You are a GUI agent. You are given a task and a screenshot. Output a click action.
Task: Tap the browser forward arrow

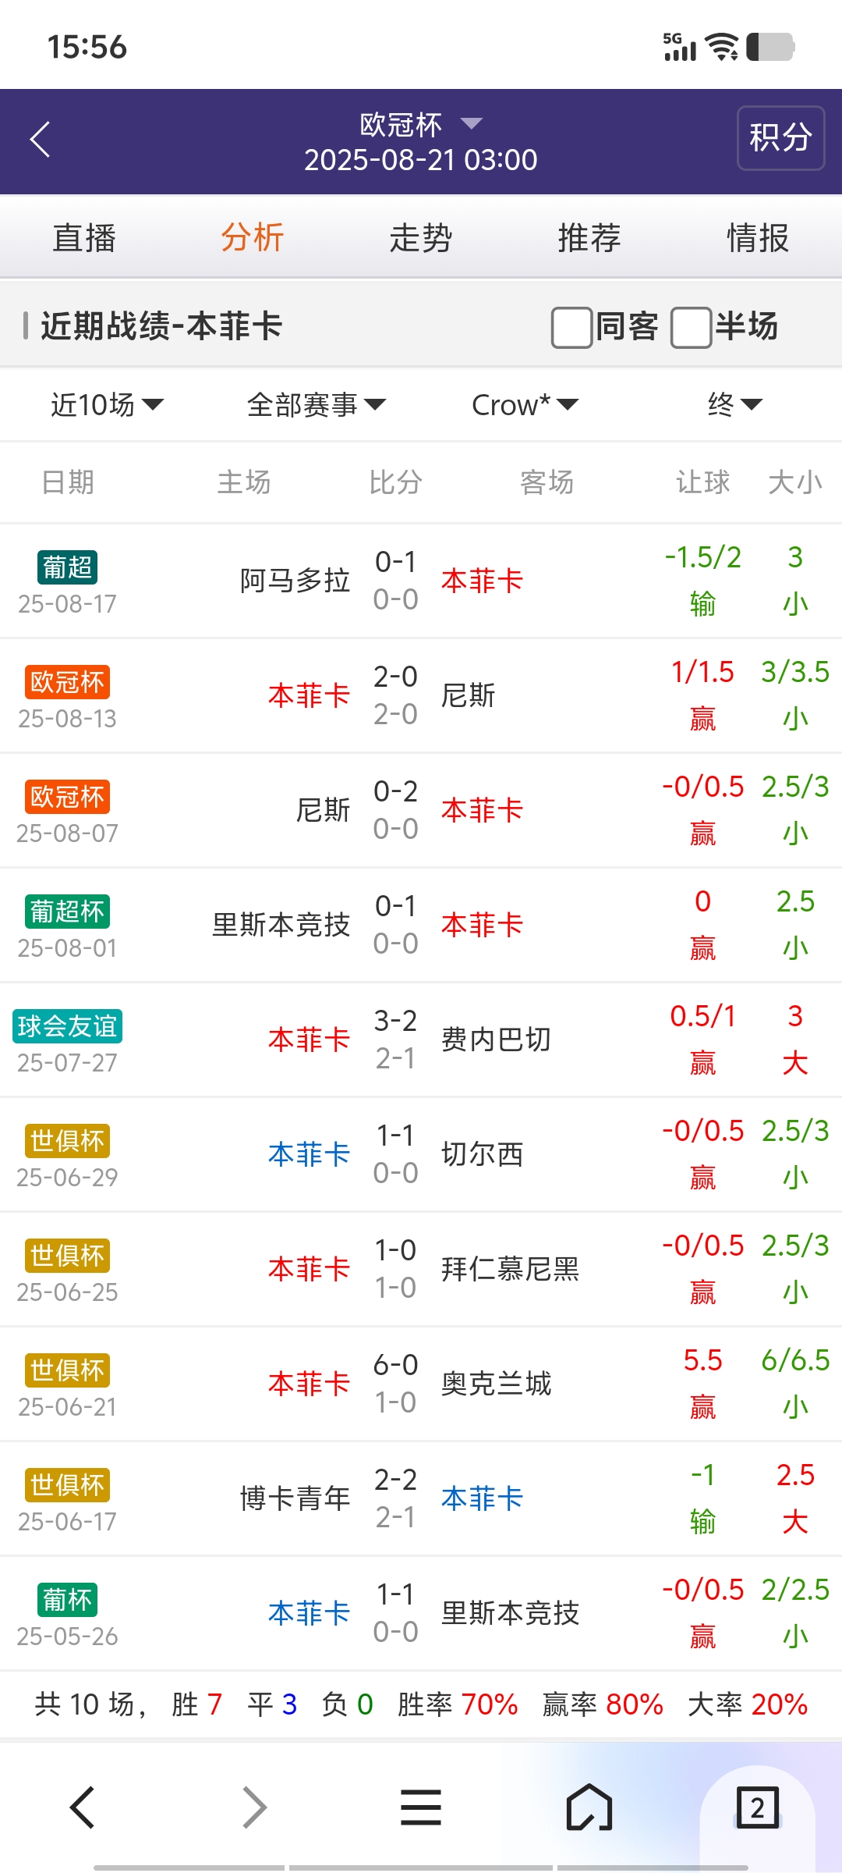tap(254, 1807)
